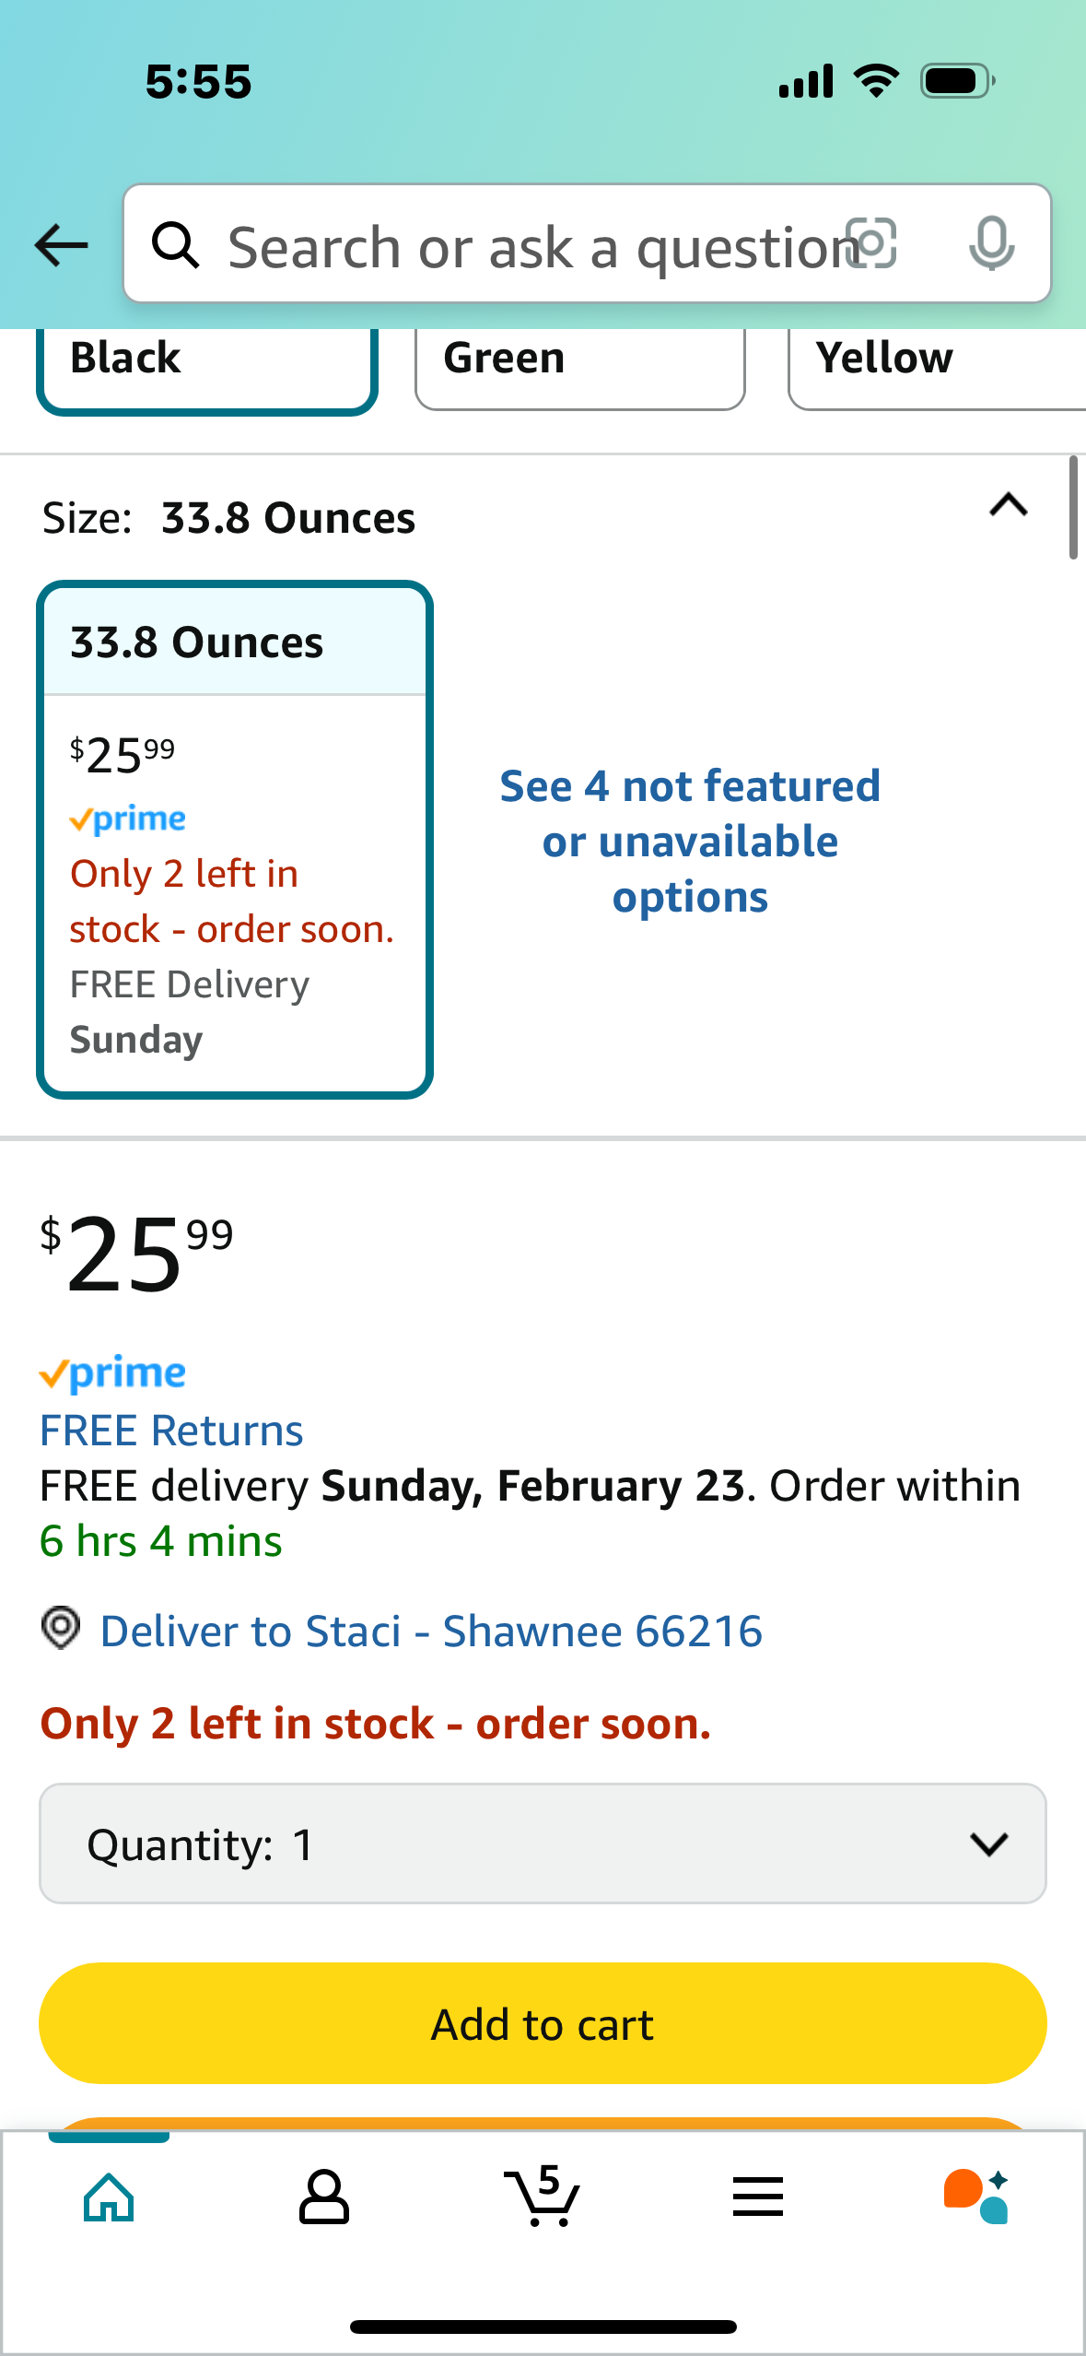Screen dimensions: 1086x2356
Task: Tap the back arrow icon
Action: click(x=61, y=246)
